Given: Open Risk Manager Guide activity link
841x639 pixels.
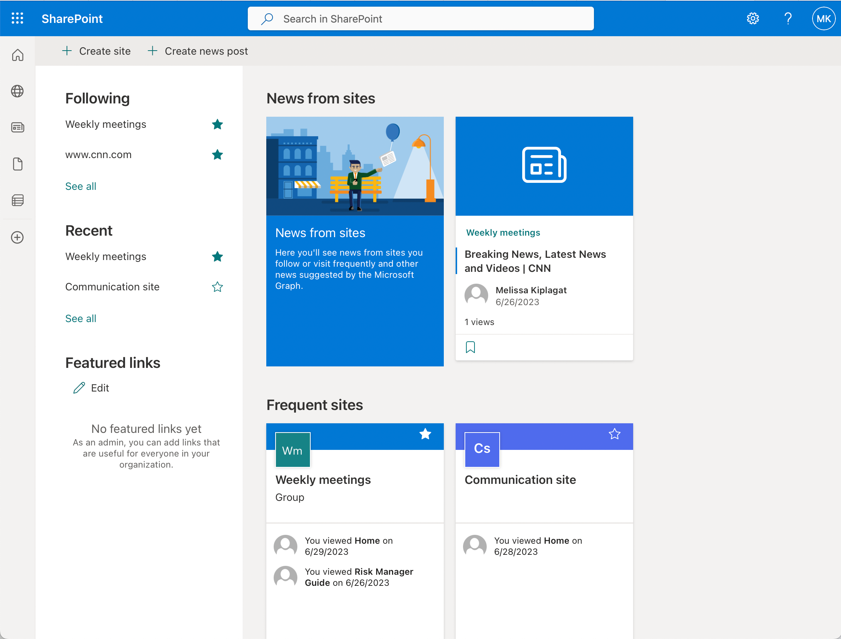Looking at the screenshot, I should (359, 577).
